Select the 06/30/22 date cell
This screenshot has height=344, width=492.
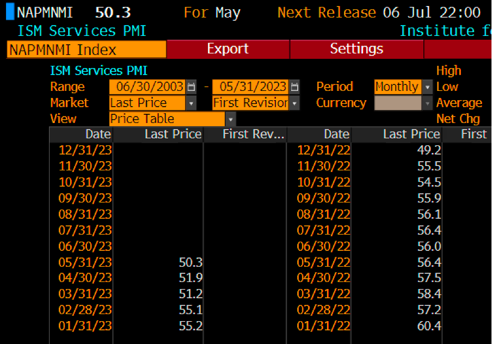[x=324, y=246]
